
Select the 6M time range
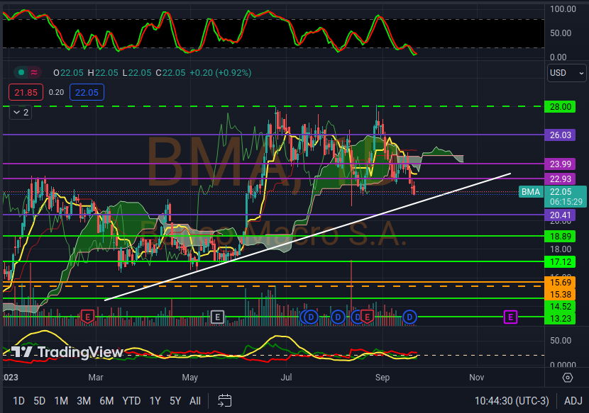(106, 401)
